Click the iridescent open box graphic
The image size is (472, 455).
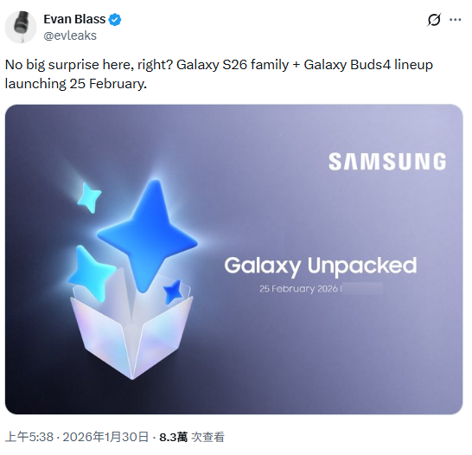pos(131,328)
